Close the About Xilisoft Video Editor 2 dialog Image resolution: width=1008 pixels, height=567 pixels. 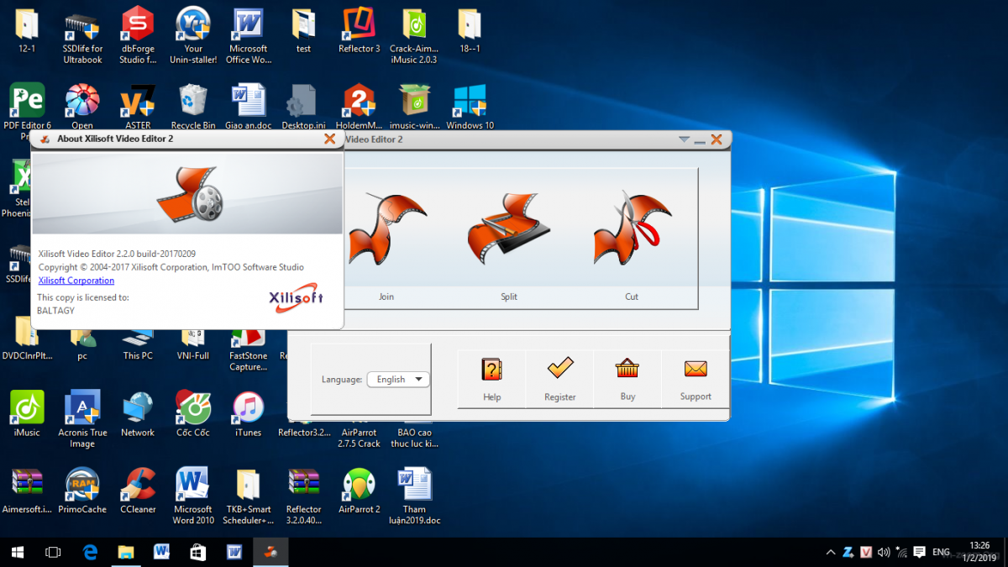coord(330,139)
